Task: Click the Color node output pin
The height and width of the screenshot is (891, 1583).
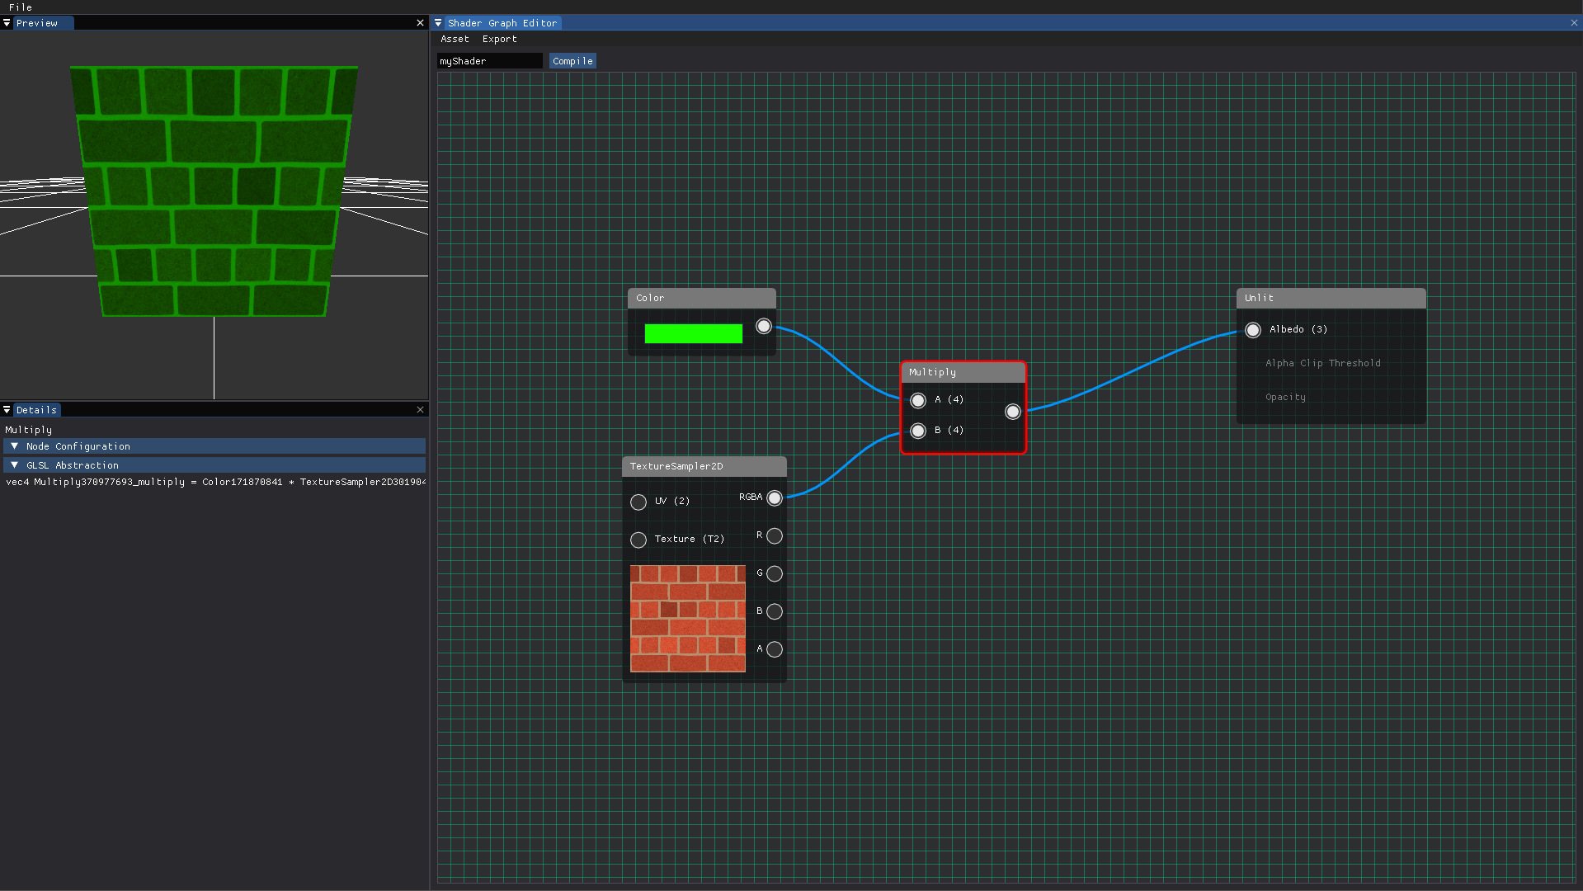Action: (x=764, y=327)
